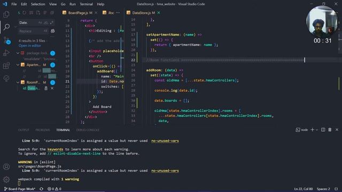Collapse all search results icon

coord(52,13)
